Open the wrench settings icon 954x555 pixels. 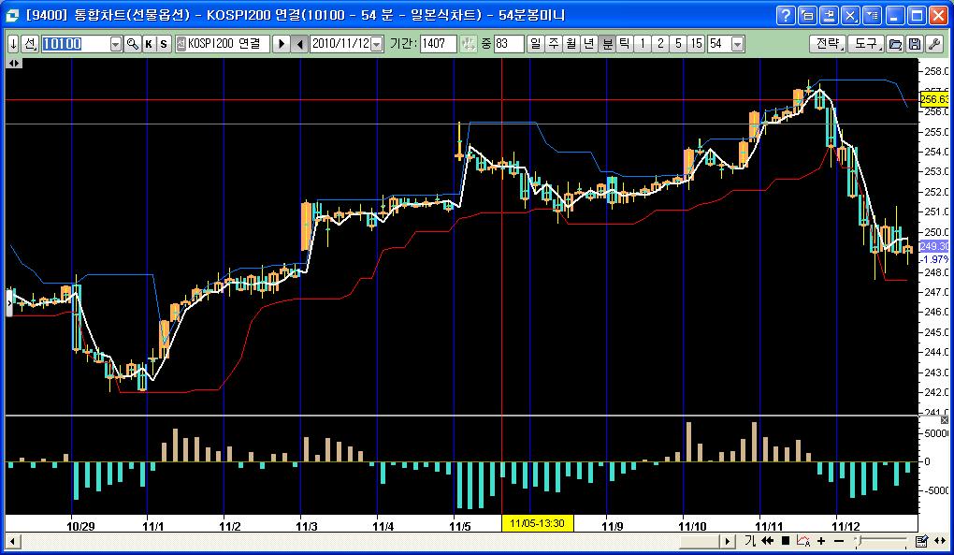coord(932,44)
